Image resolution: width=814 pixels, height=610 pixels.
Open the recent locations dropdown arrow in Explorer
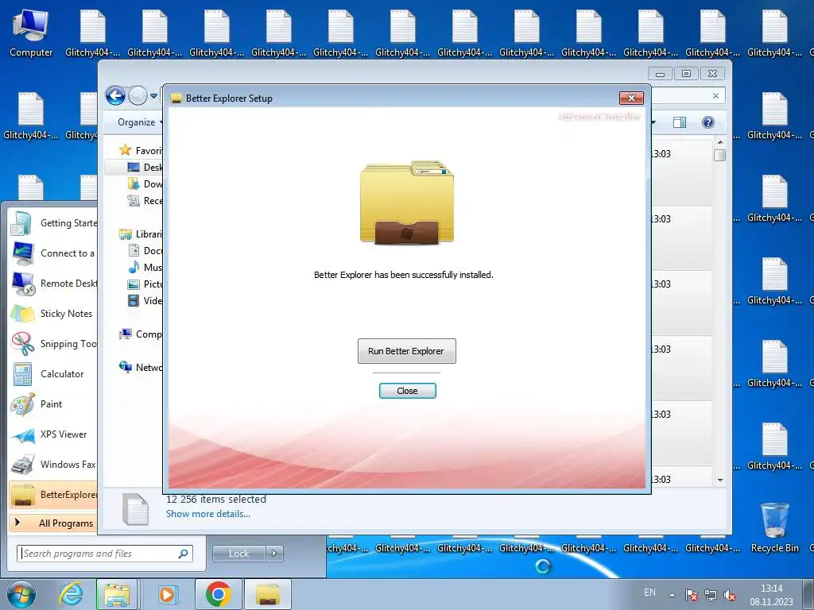pos(153,96)
